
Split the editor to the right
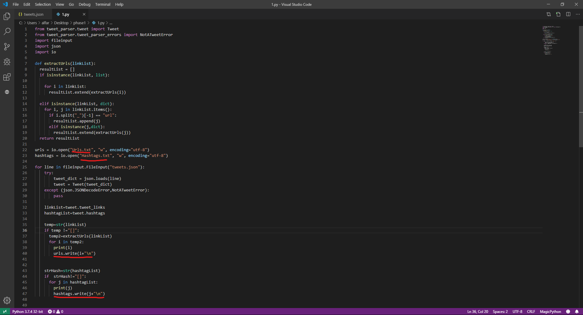click(568, 14)
